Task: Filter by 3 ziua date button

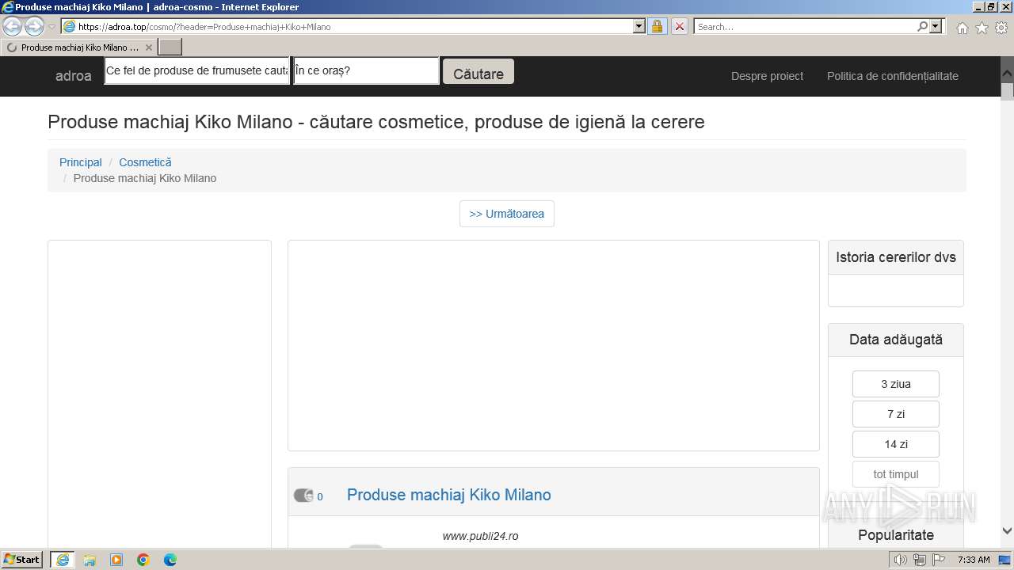Action: [x=896, y=384]
